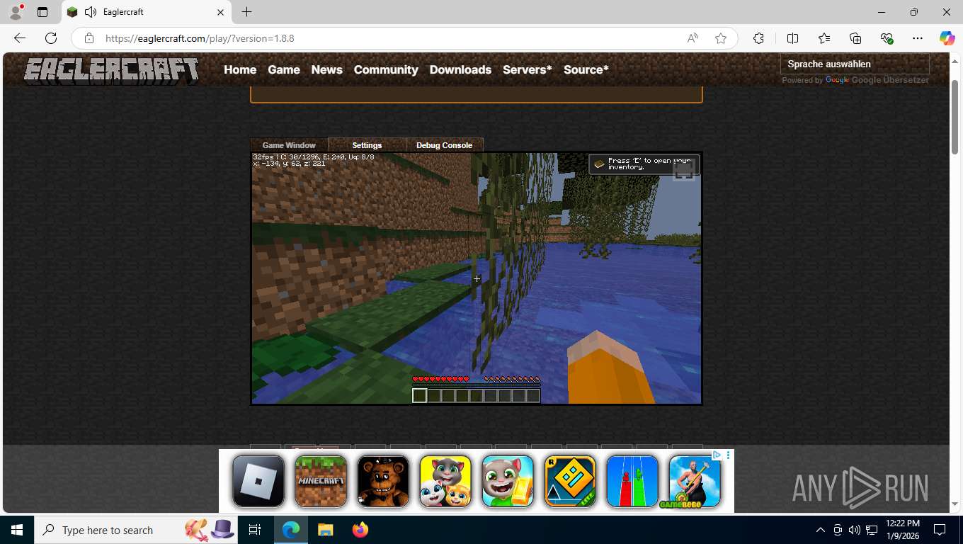Click the scrollbar down arrow
Image resolution: width=963 pixels, height=544 pixels.
pyautogui.click(x=955, y=504)
